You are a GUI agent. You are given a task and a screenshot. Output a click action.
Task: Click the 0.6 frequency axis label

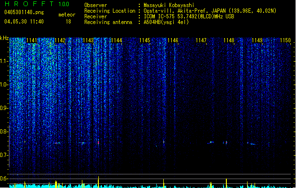click(x=4, y=179)
